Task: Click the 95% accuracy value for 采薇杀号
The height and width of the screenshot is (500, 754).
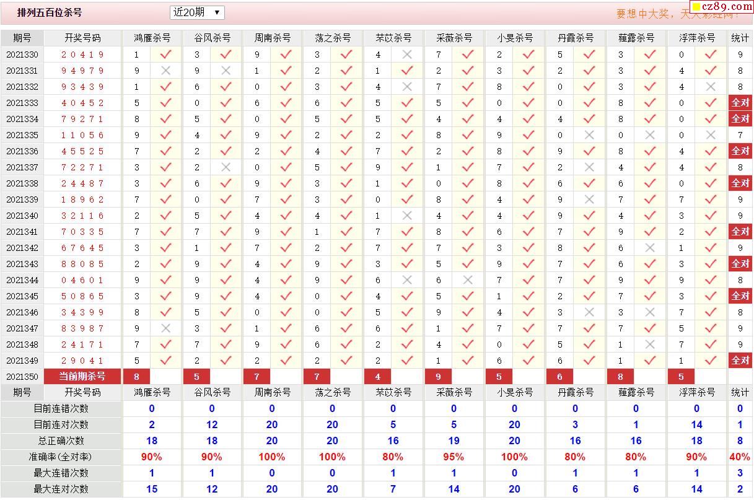Action: tap(454, 457)
